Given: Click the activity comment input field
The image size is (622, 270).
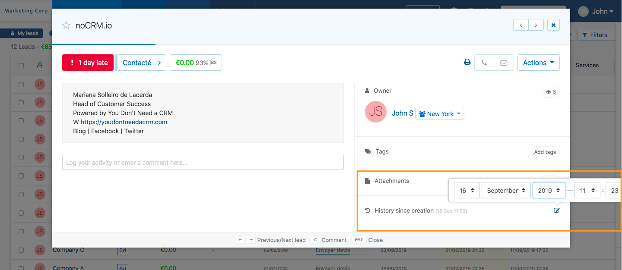Looking at the screenshot, I should pos(203,163).
